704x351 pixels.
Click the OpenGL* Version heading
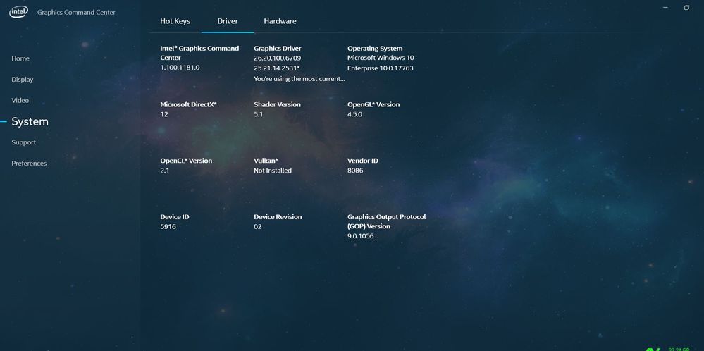373,104
